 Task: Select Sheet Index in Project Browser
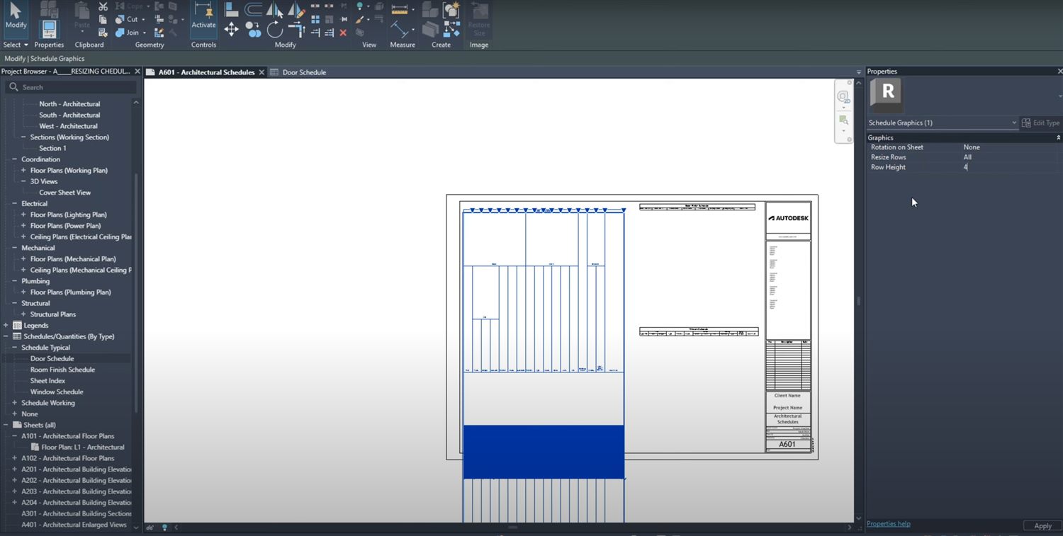click(x=47, y=381)
